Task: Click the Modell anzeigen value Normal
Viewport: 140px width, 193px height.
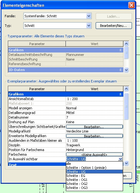Action: pyautogui.click(x=94, y=108)
